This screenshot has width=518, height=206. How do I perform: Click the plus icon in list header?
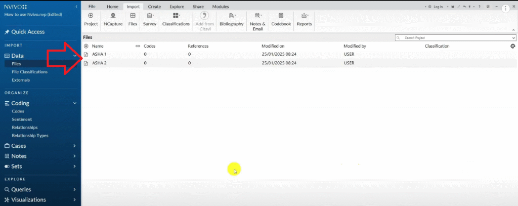pyautogui.click(x=86, y=46)
